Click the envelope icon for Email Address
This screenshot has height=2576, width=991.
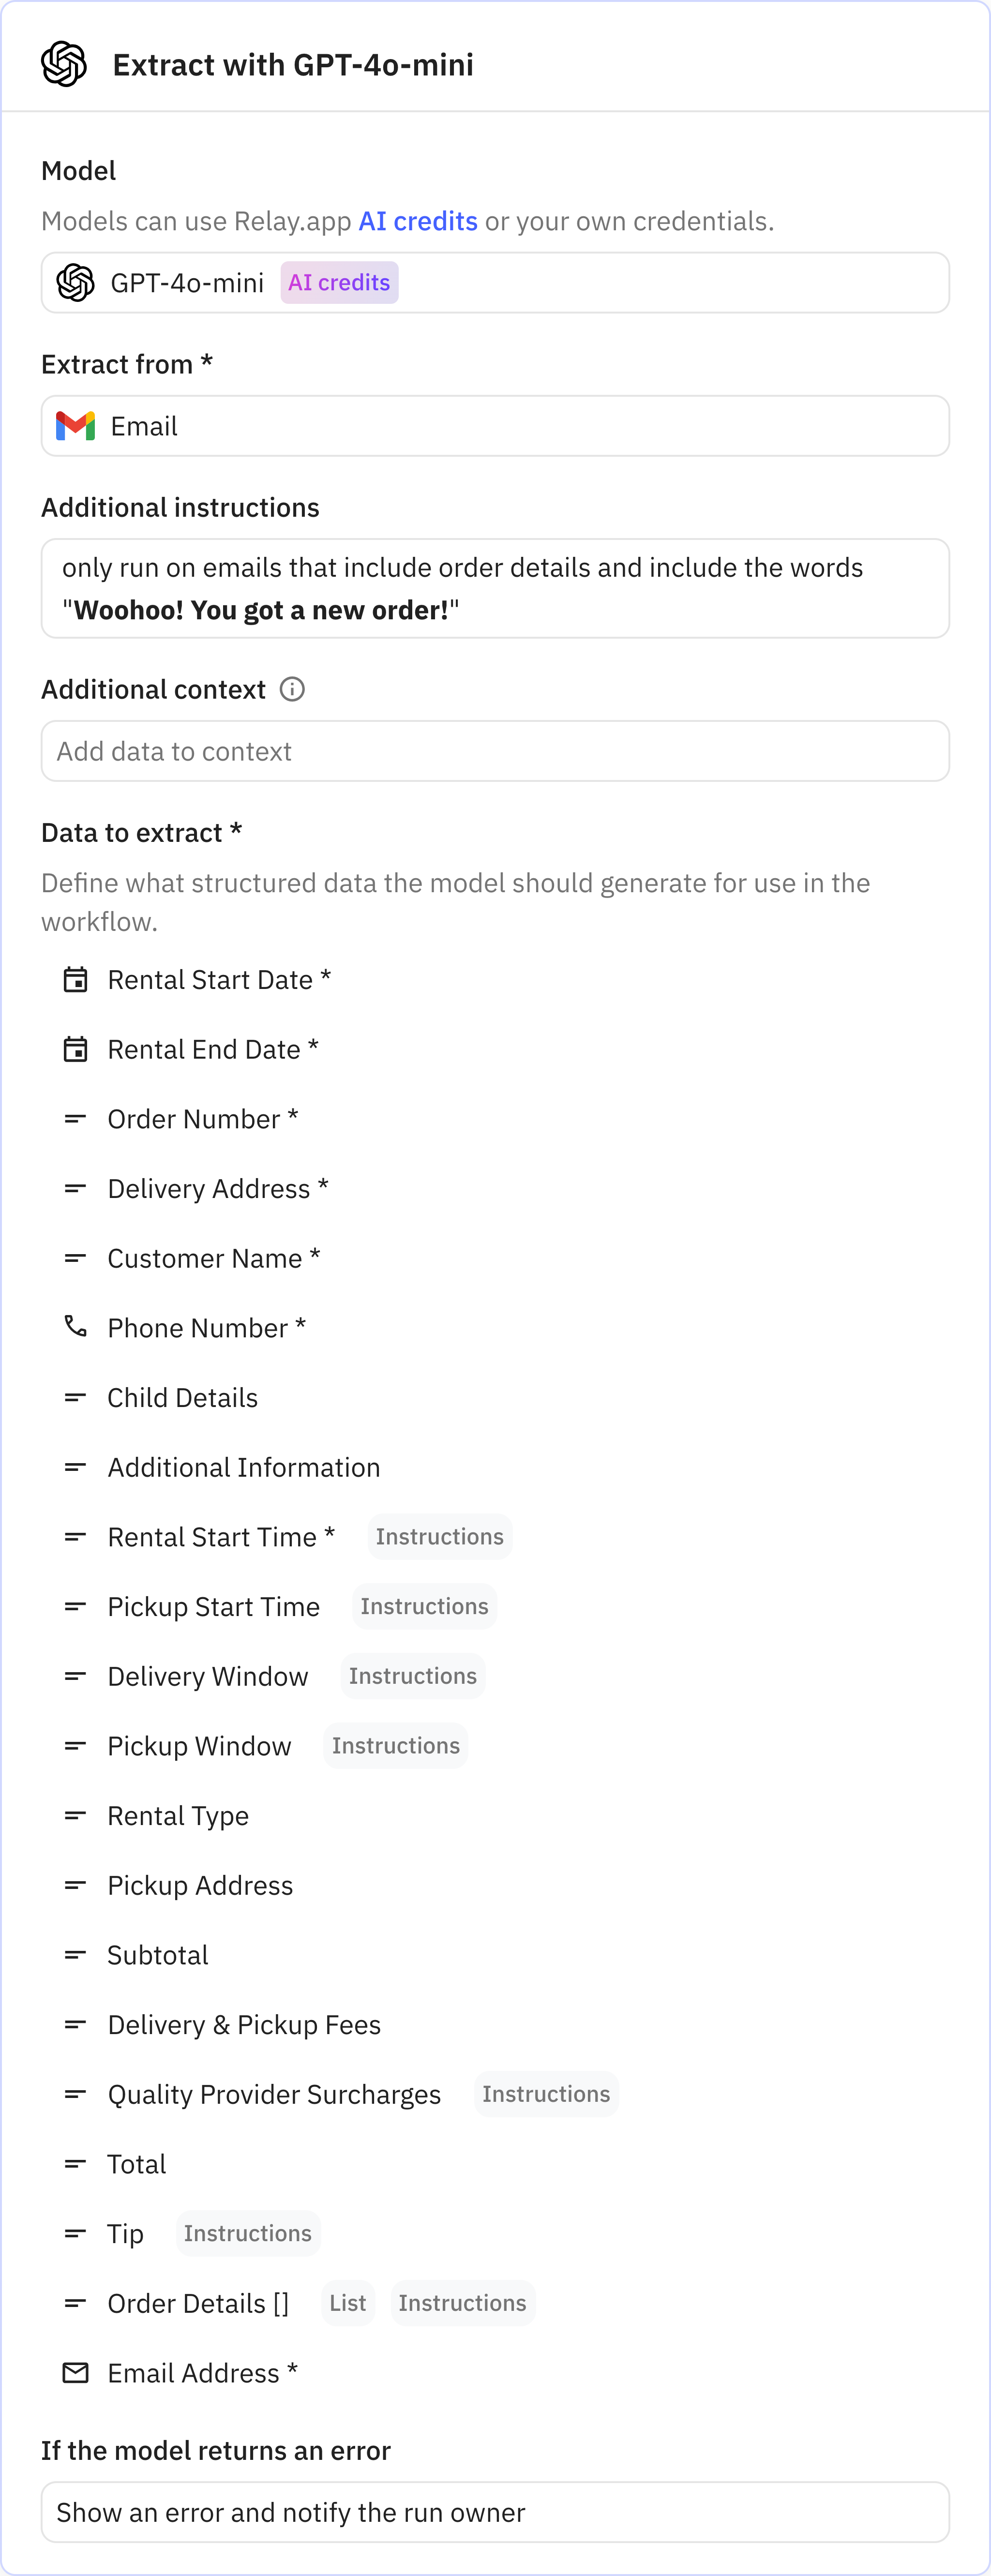point(75,2372)
